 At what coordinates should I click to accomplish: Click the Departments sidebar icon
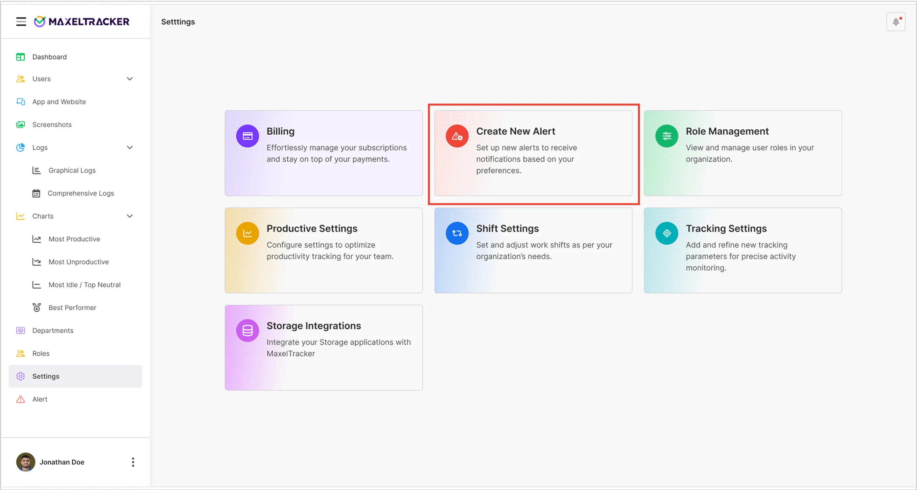[21, 330]
